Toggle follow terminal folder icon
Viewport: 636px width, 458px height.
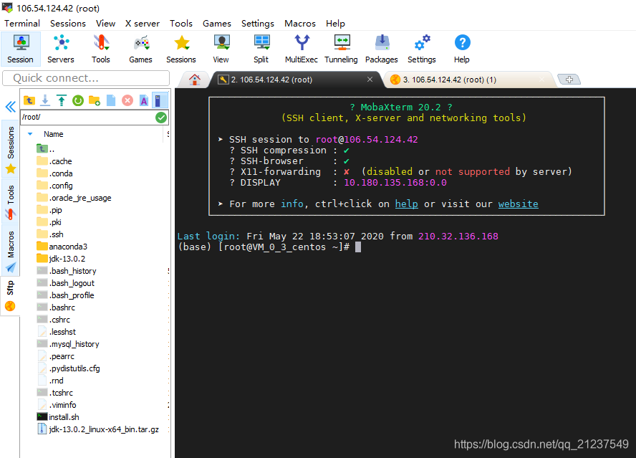pyautogui.click(x=158, y=100)
